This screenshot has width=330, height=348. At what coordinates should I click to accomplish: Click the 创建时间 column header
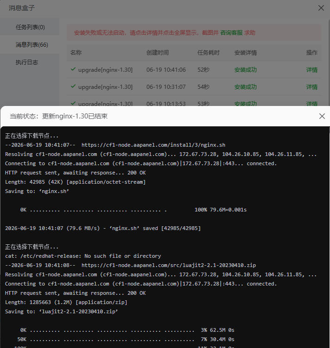157,53
